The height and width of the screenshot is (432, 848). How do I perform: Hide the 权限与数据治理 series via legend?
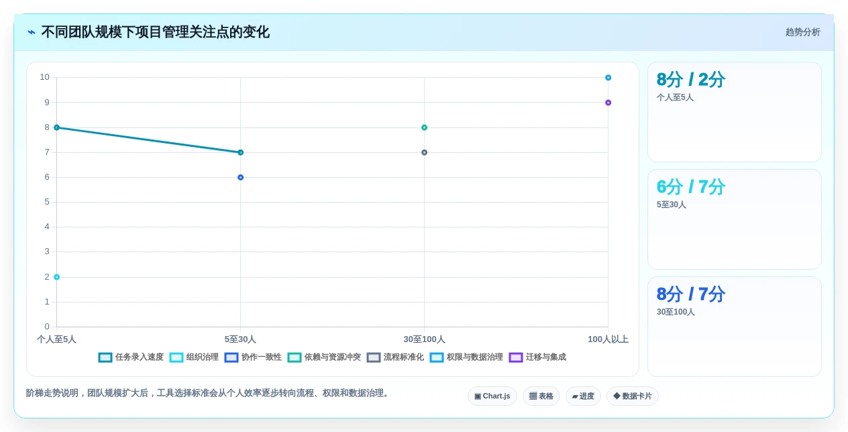point(466,358)
